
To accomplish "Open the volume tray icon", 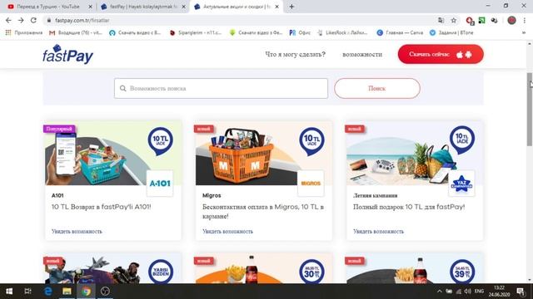I will [468, 292].
